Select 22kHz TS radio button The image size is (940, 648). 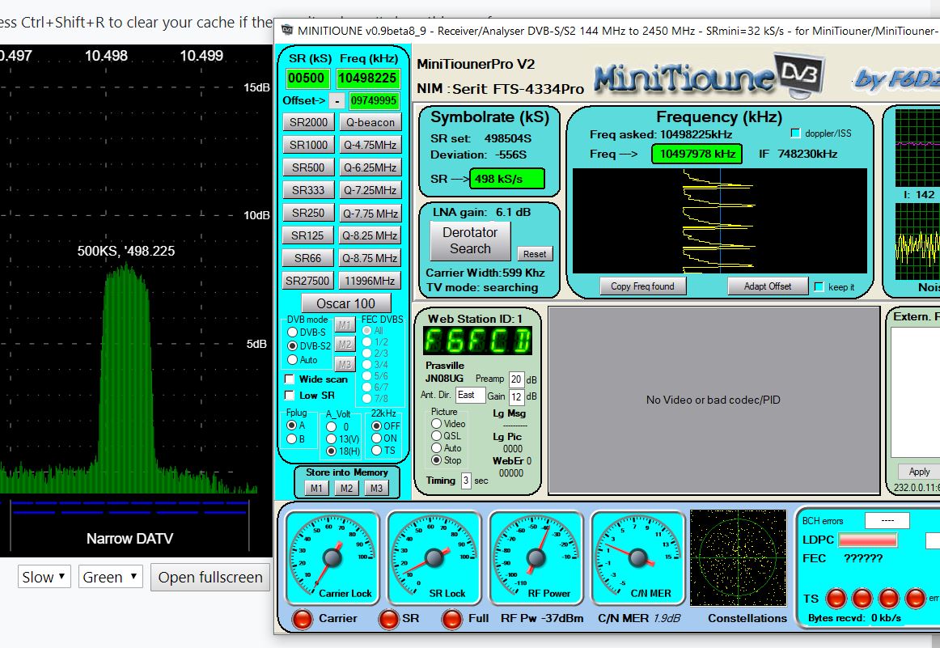[376, 450]
